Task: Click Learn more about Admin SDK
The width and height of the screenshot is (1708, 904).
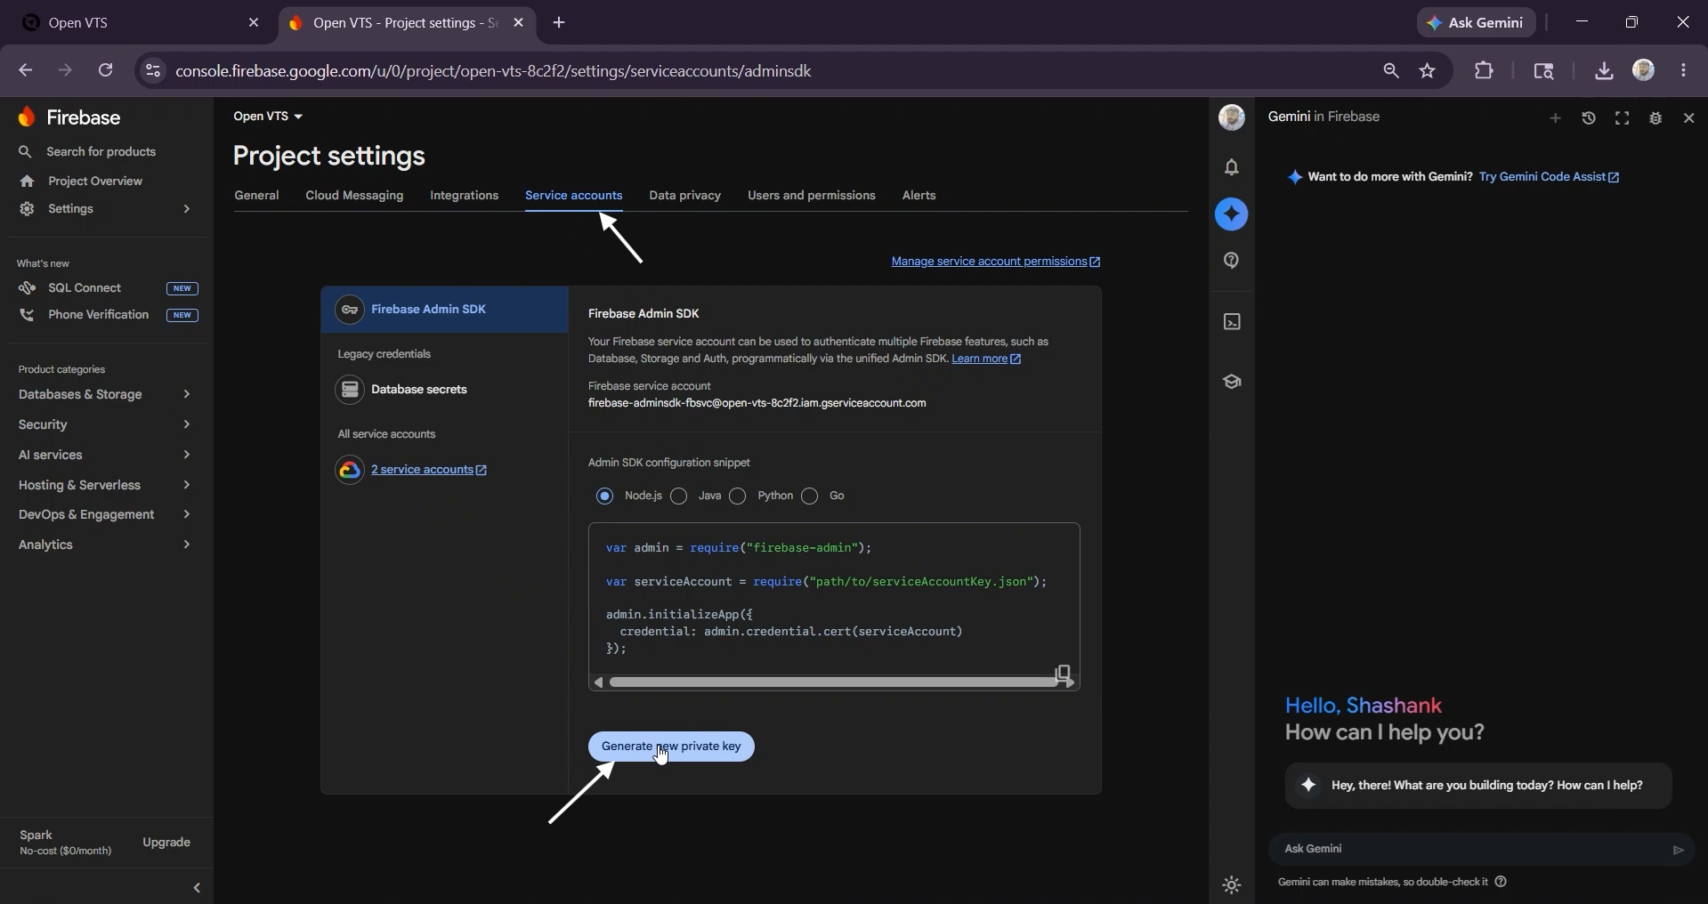Action: (986, 359)
